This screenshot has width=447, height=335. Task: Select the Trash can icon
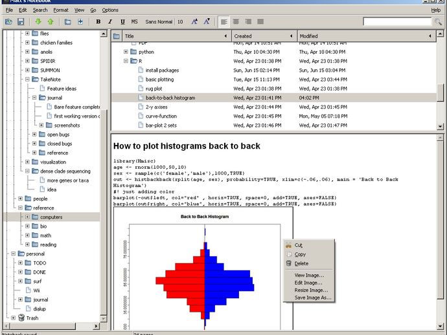pyautogui.click(x=21, y=318)
